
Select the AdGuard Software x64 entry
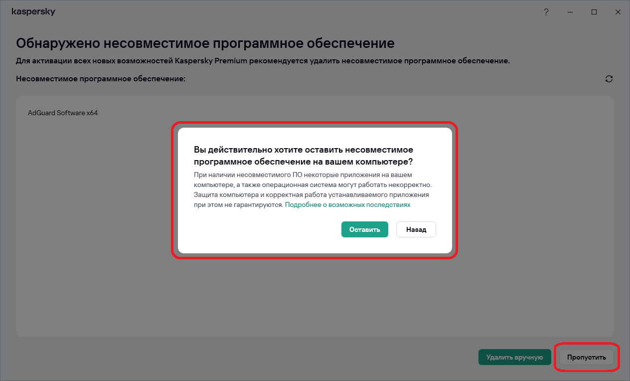click(x=63, y=113)
